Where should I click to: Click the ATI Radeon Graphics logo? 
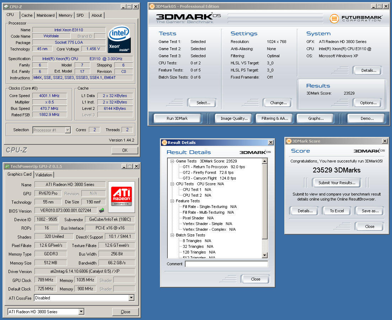121,197
